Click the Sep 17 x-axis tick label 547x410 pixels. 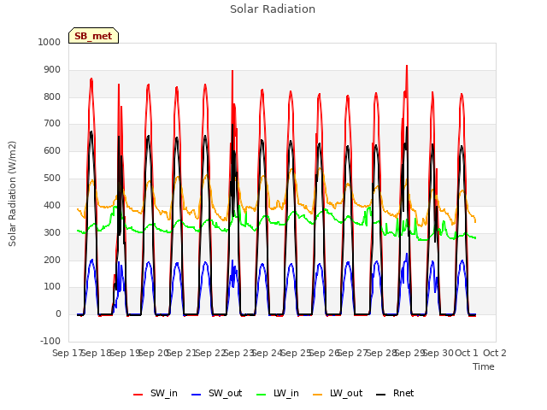(67, 353)
